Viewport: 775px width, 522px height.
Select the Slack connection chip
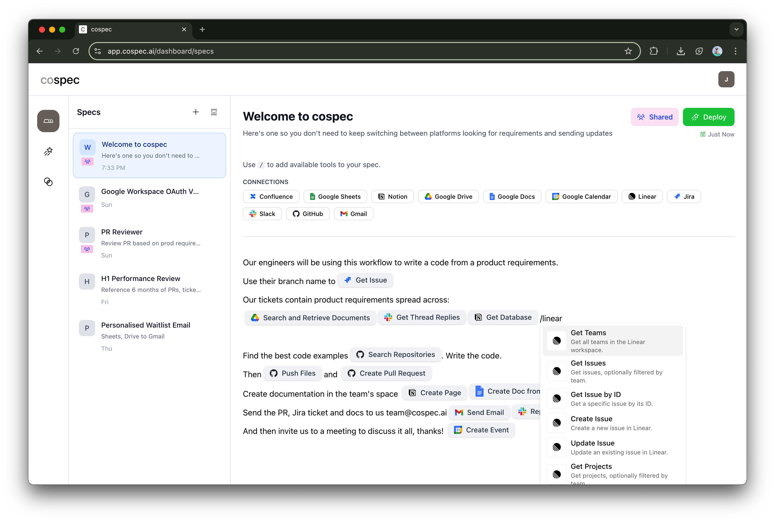[x=262, y=214]
